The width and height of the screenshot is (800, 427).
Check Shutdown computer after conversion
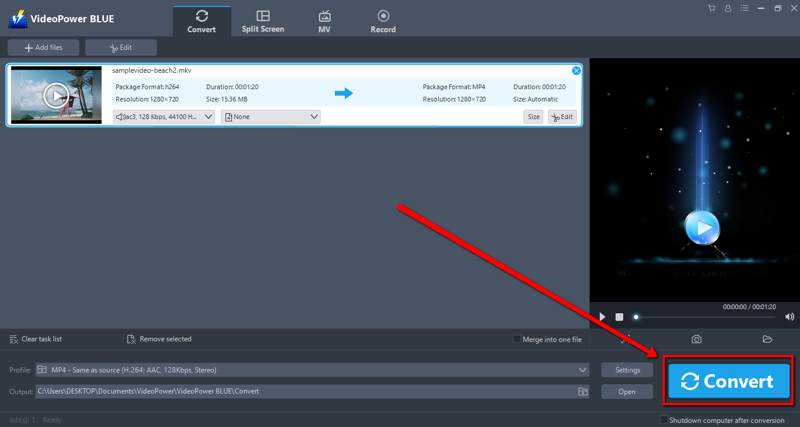664,419
